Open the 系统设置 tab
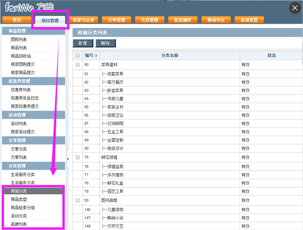The width and height of the screenshot is (303, 230). pyautogui.click(x=249, y=20)
